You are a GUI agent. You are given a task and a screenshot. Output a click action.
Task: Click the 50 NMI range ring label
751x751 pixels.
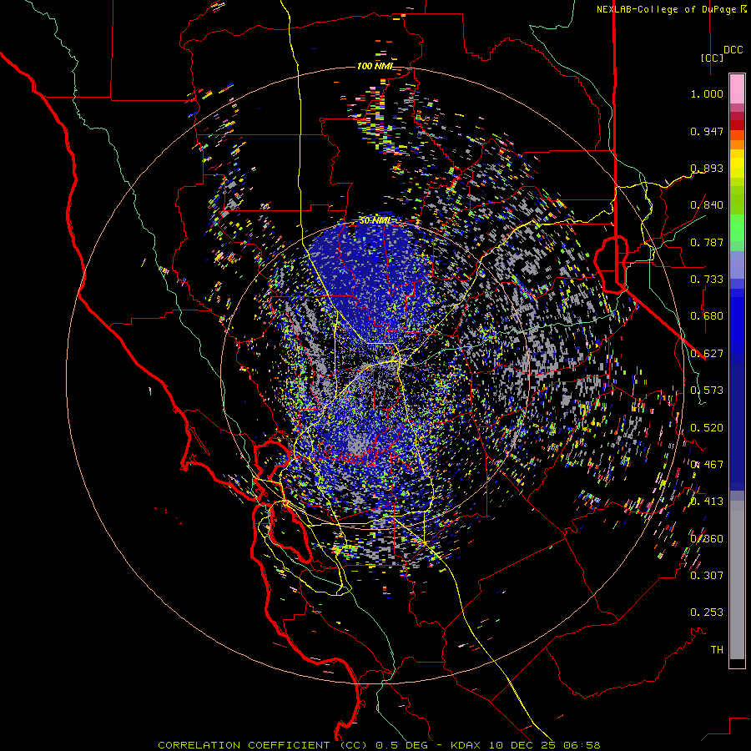(x=375, y=221)
